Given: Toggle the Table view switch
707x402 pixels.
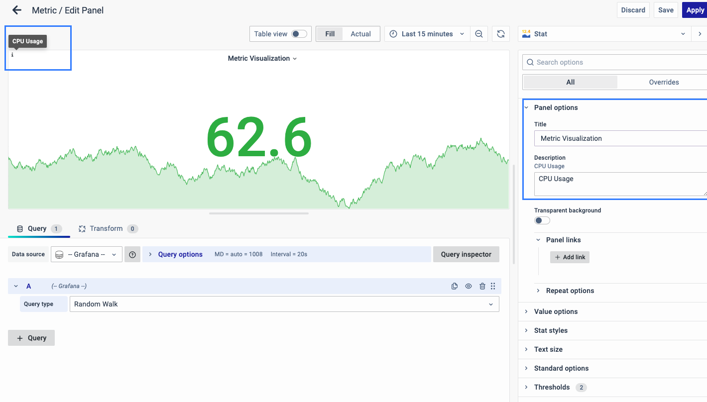Looking at the screenshot, I should coord(299,34).
